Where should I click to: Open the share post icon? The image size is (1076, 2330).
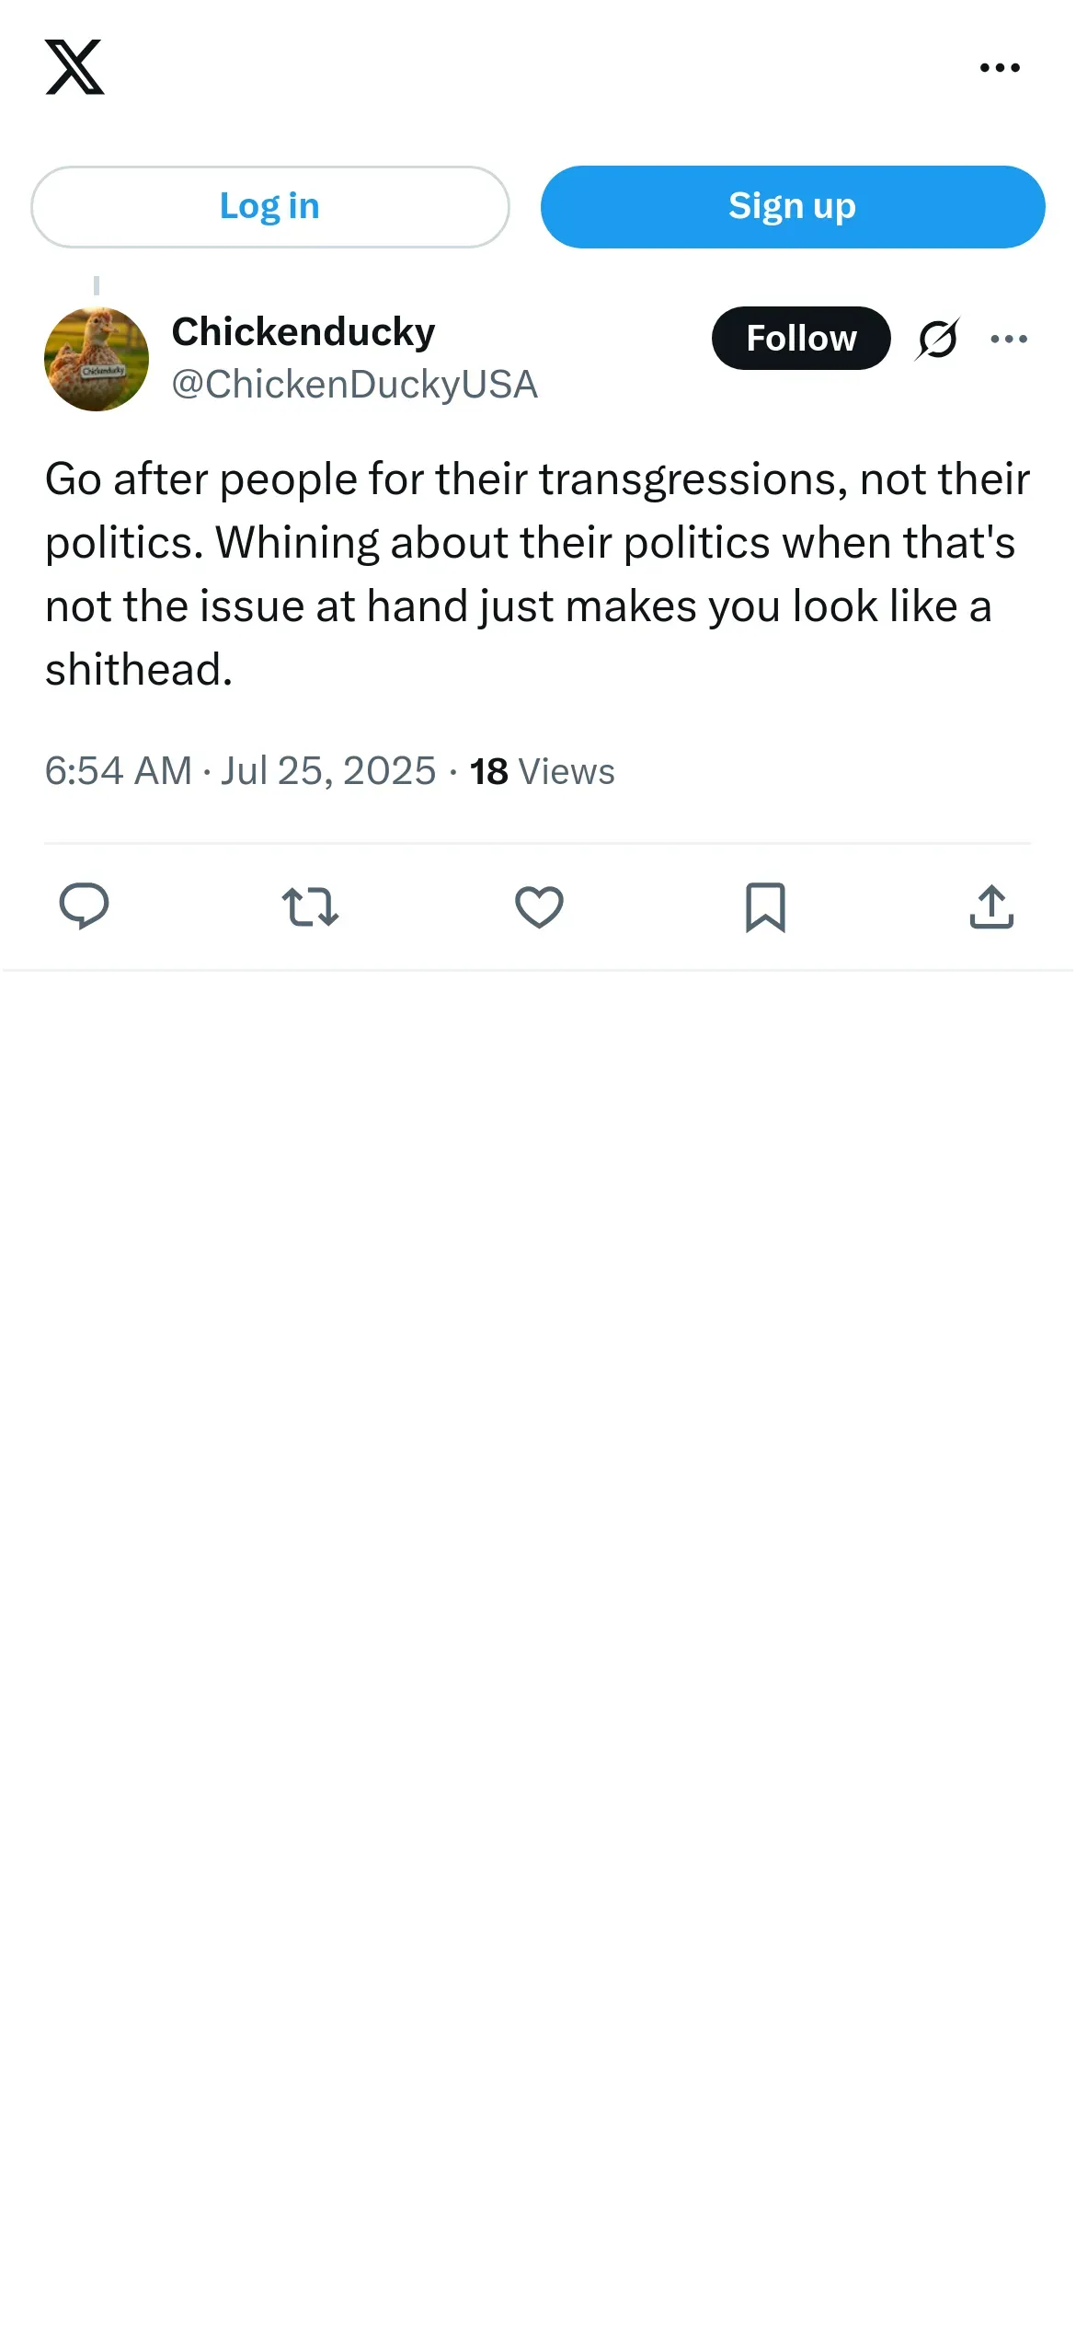click(991, 906)
